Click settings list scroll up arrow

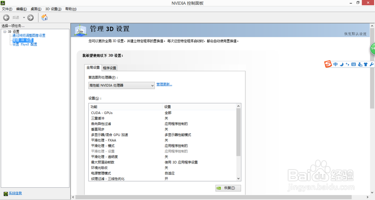point(238,106)
